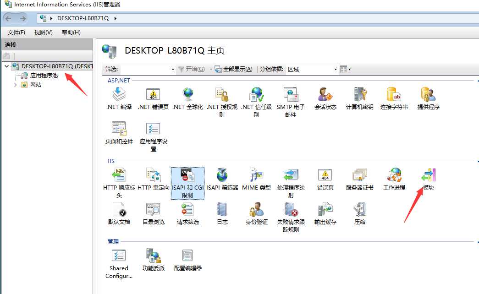The image size is (479, 294).
Task: Open the 筛选 filter dropdown arrow
Action: tap(173, 69)
